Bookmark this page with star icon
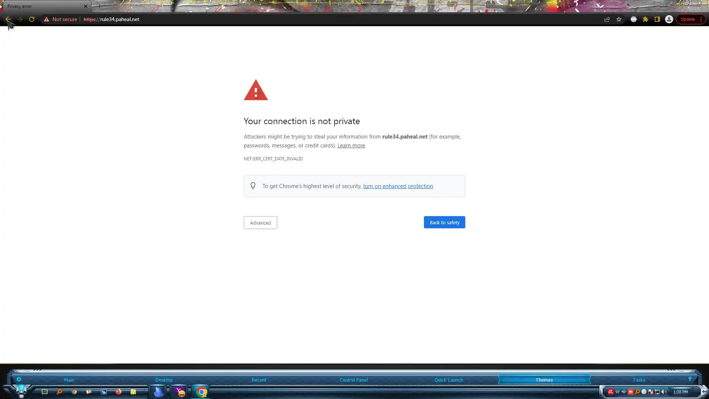The image size is (709, 399). (619, 19)
